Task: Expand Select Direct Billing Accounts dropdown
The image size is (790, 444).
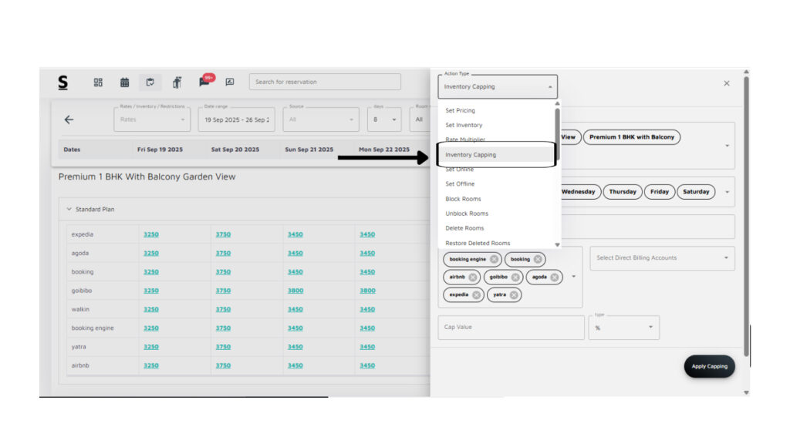Action: click(x=662, y=258)
